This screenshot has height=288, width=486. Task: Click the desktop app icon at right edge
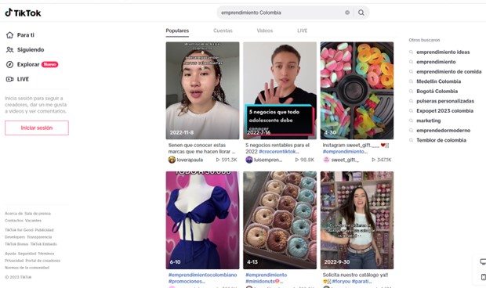pos(483,261)
